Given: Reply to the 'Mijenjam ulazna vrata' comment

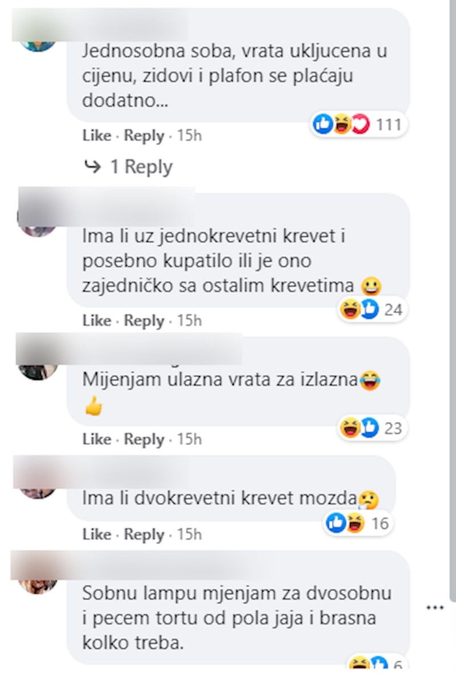Looking at the screenshot, I should point(144,439).
